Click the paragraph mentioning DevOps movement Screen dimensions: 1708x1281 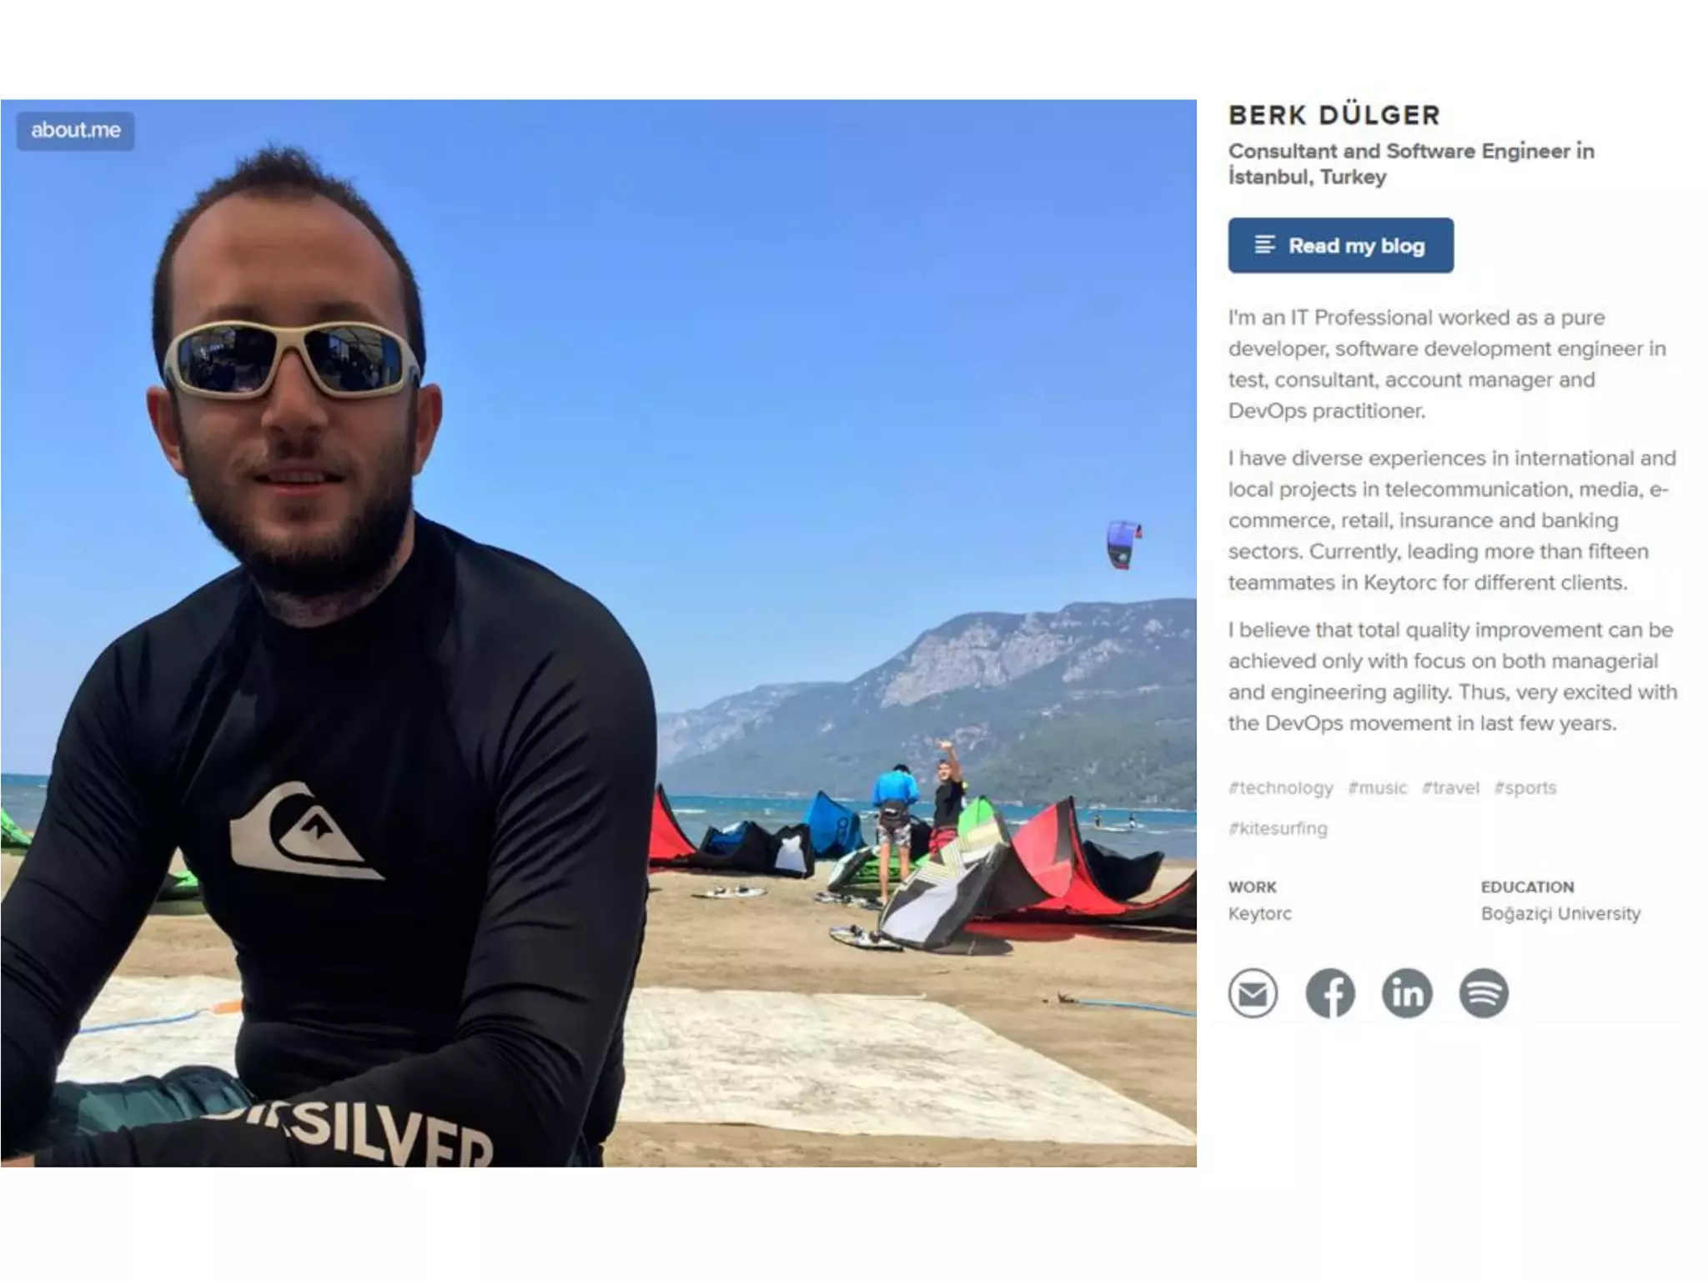coord(1452,676)
